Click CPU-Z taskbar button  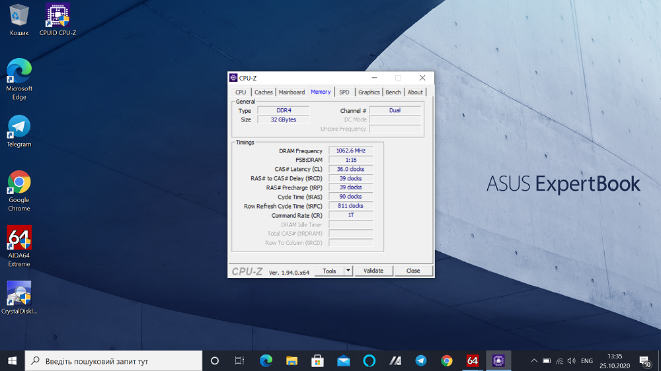(x=498, y=361)
